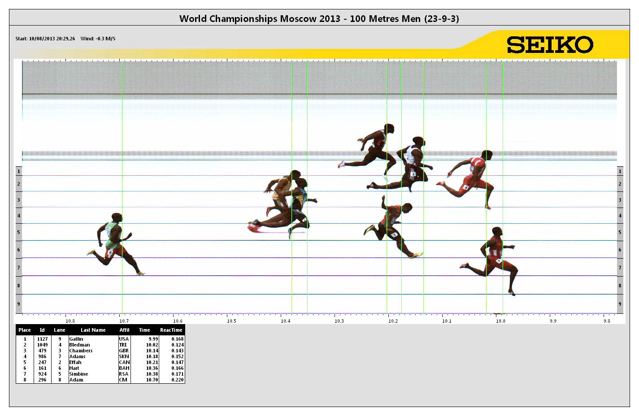Click the SEIKO logo
The height and width of the screenshot is (416, 639).
(550, 45)
